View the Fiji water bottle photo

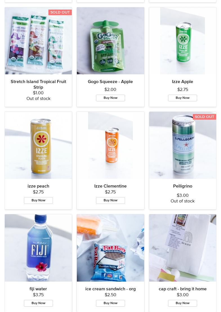pyautogui.click(x=38, y=248)
